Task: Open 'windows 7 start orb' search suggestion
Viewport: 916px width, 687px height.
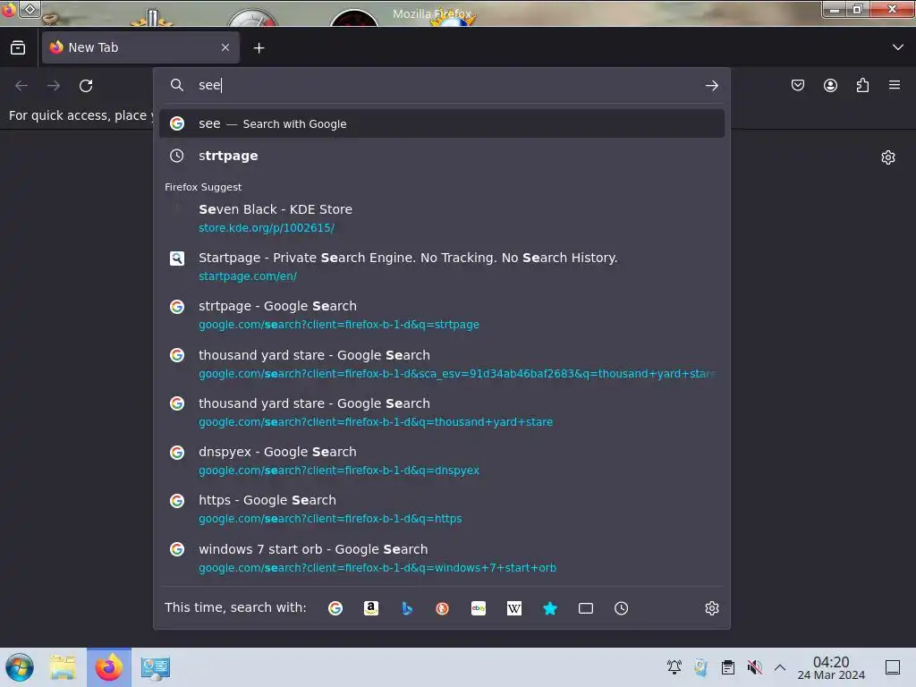Action: click(x=442, y=558)
